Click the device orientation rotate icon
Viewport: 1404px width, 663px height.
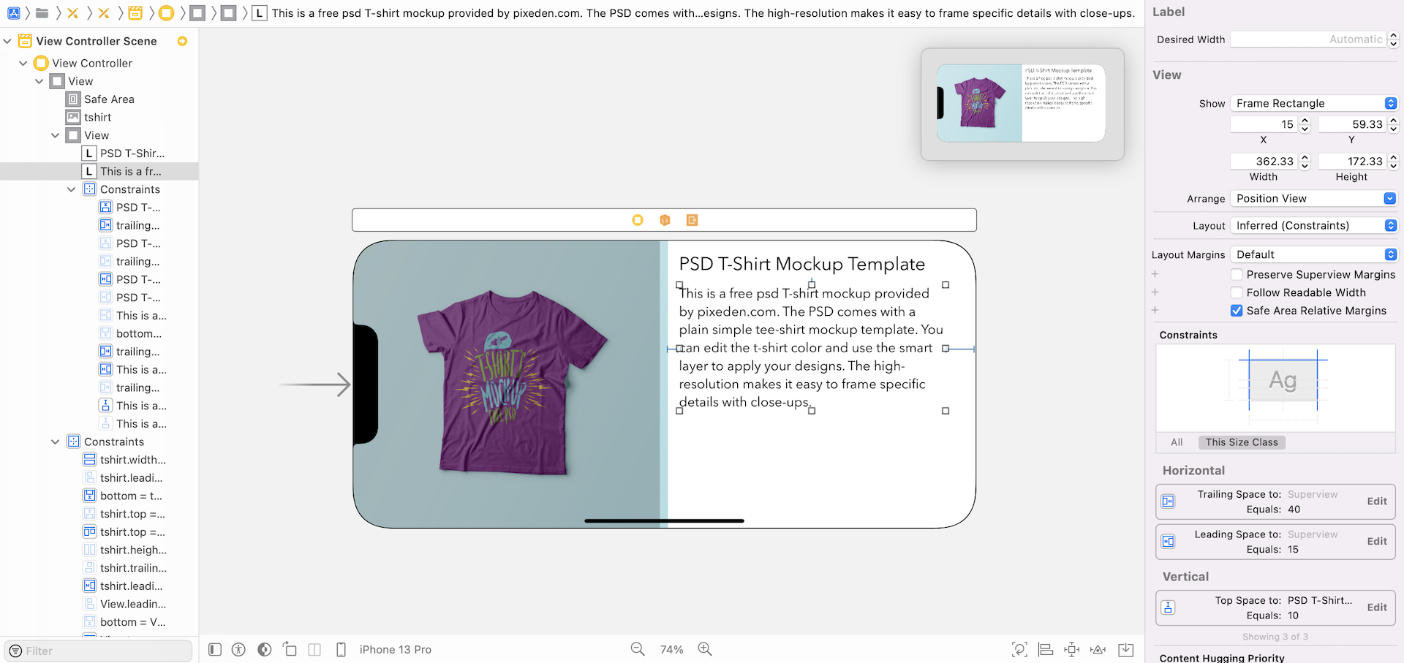point(290,649)
